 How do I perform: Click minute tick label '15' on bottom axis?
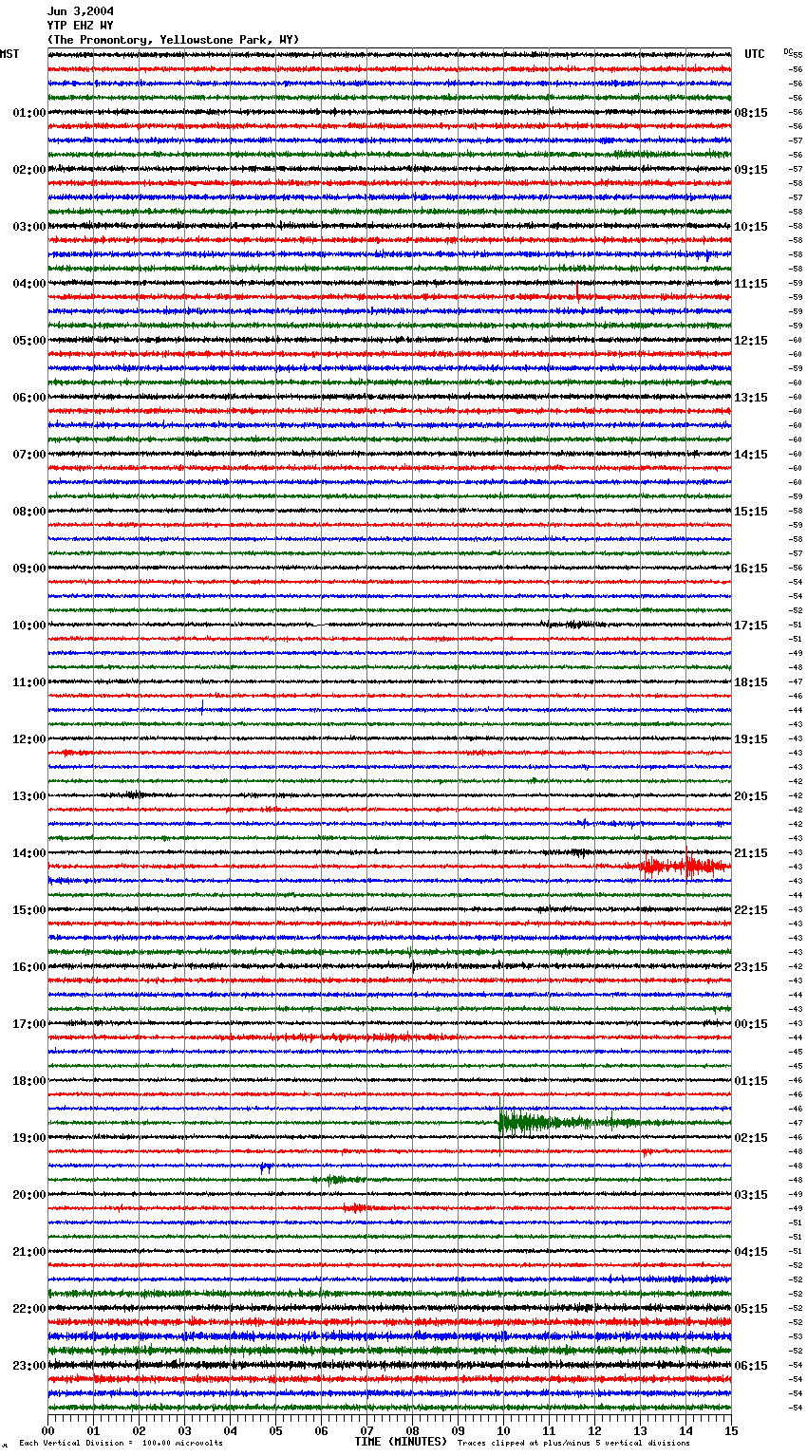coord(731,1430)
